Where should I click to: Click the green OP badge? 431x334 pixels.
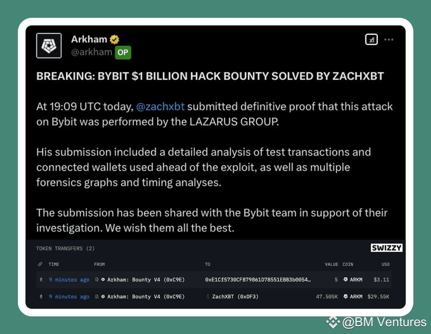point(122,52)
